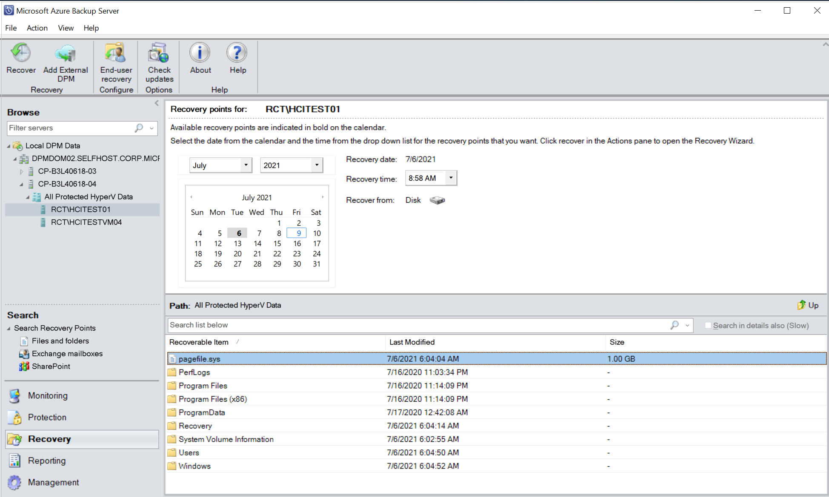Click the Up navigation button

click(x=807, y=305)
